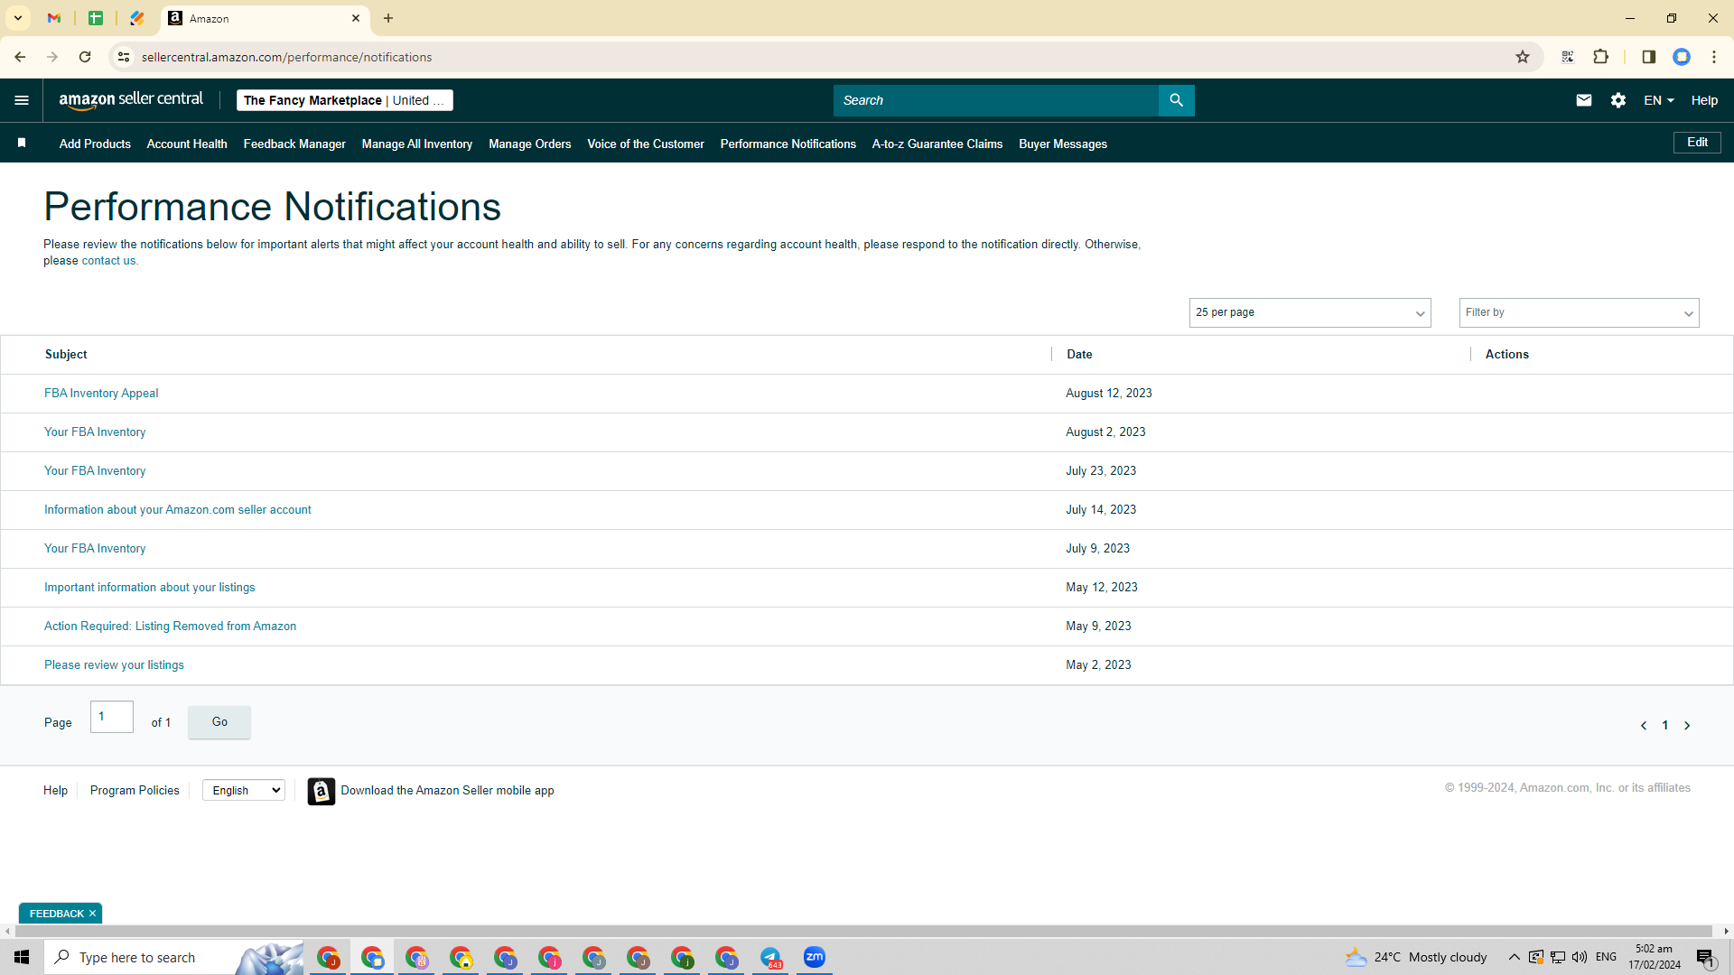The height and width of the screenshot is (975, 1734).
Task: Click the Date column header
Action: [1079, 355]
